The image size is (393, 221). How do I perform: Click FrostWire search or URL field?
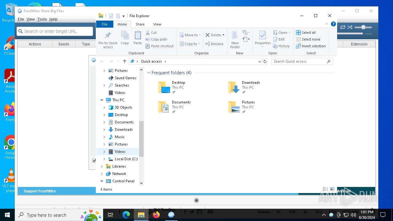(55, 31)
